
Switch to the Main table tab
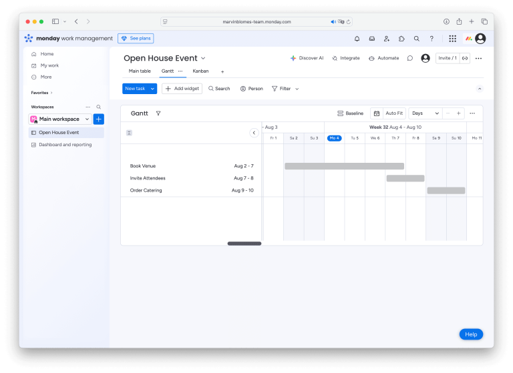tap(140, 71)
